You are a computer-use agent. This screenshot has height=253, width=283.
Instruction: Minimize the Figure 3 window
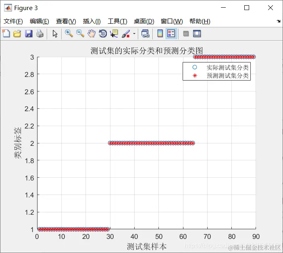pos(223,8)
